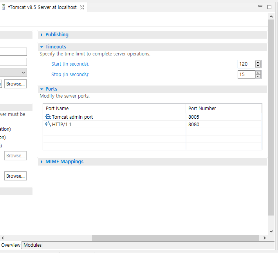The width and height of the screenshot is (278, 253).
Task: Click the Stop timeout value field
Action: tap(246, 75)
